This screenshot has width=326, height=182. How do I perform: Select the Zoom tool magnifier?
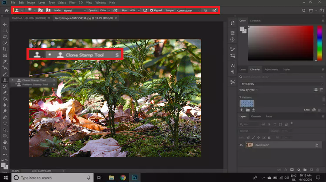click(5, 148)
